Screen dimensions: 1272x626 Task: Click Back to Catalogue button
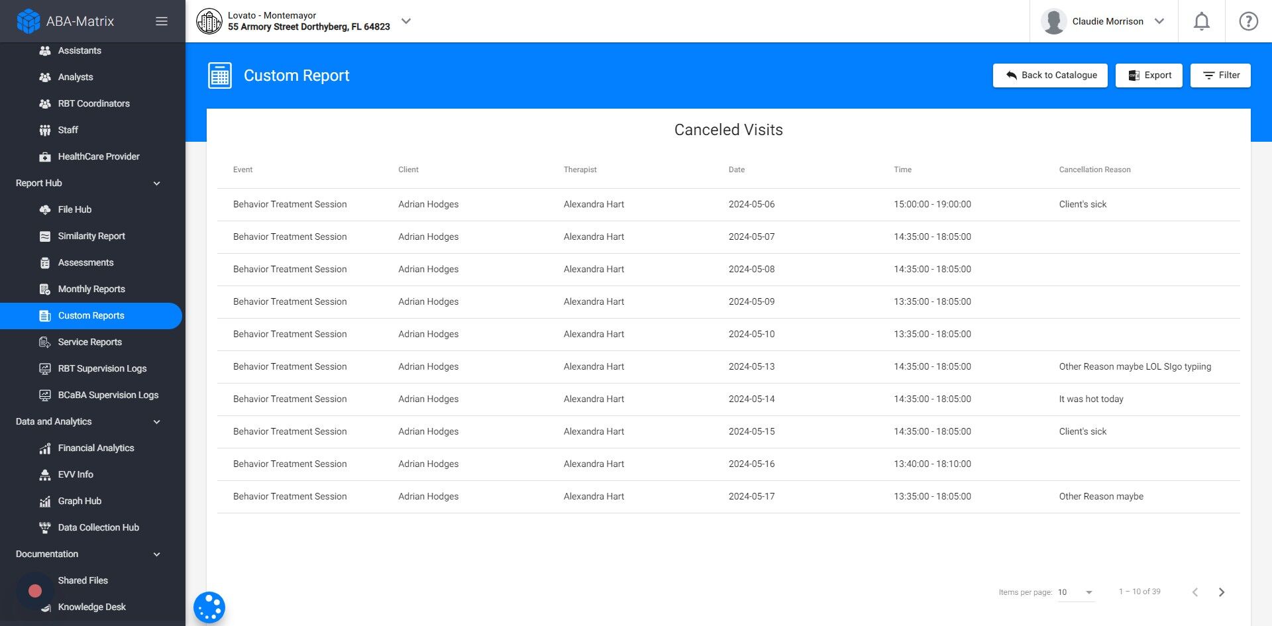(x=1050, y=76)
